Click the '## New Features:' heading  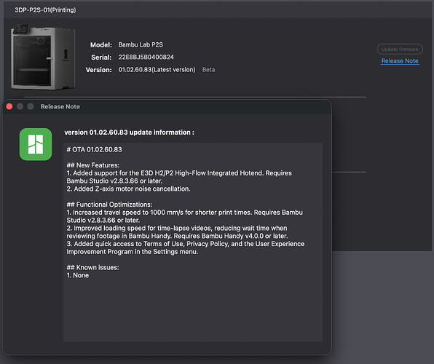(x=93, y=165)
